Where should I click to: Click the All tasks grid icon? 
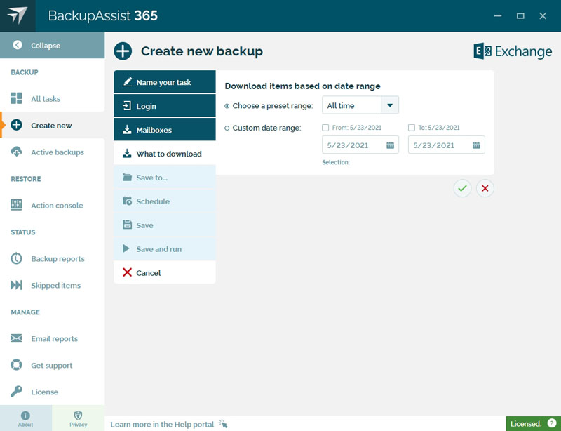click(16, 98)
